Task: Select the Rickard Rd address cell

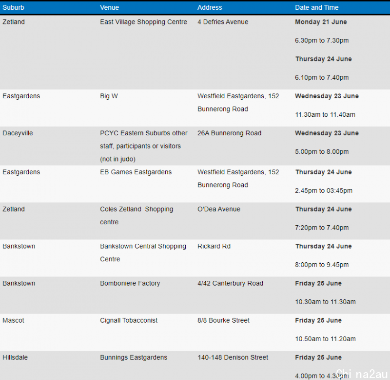Action: 214,246
